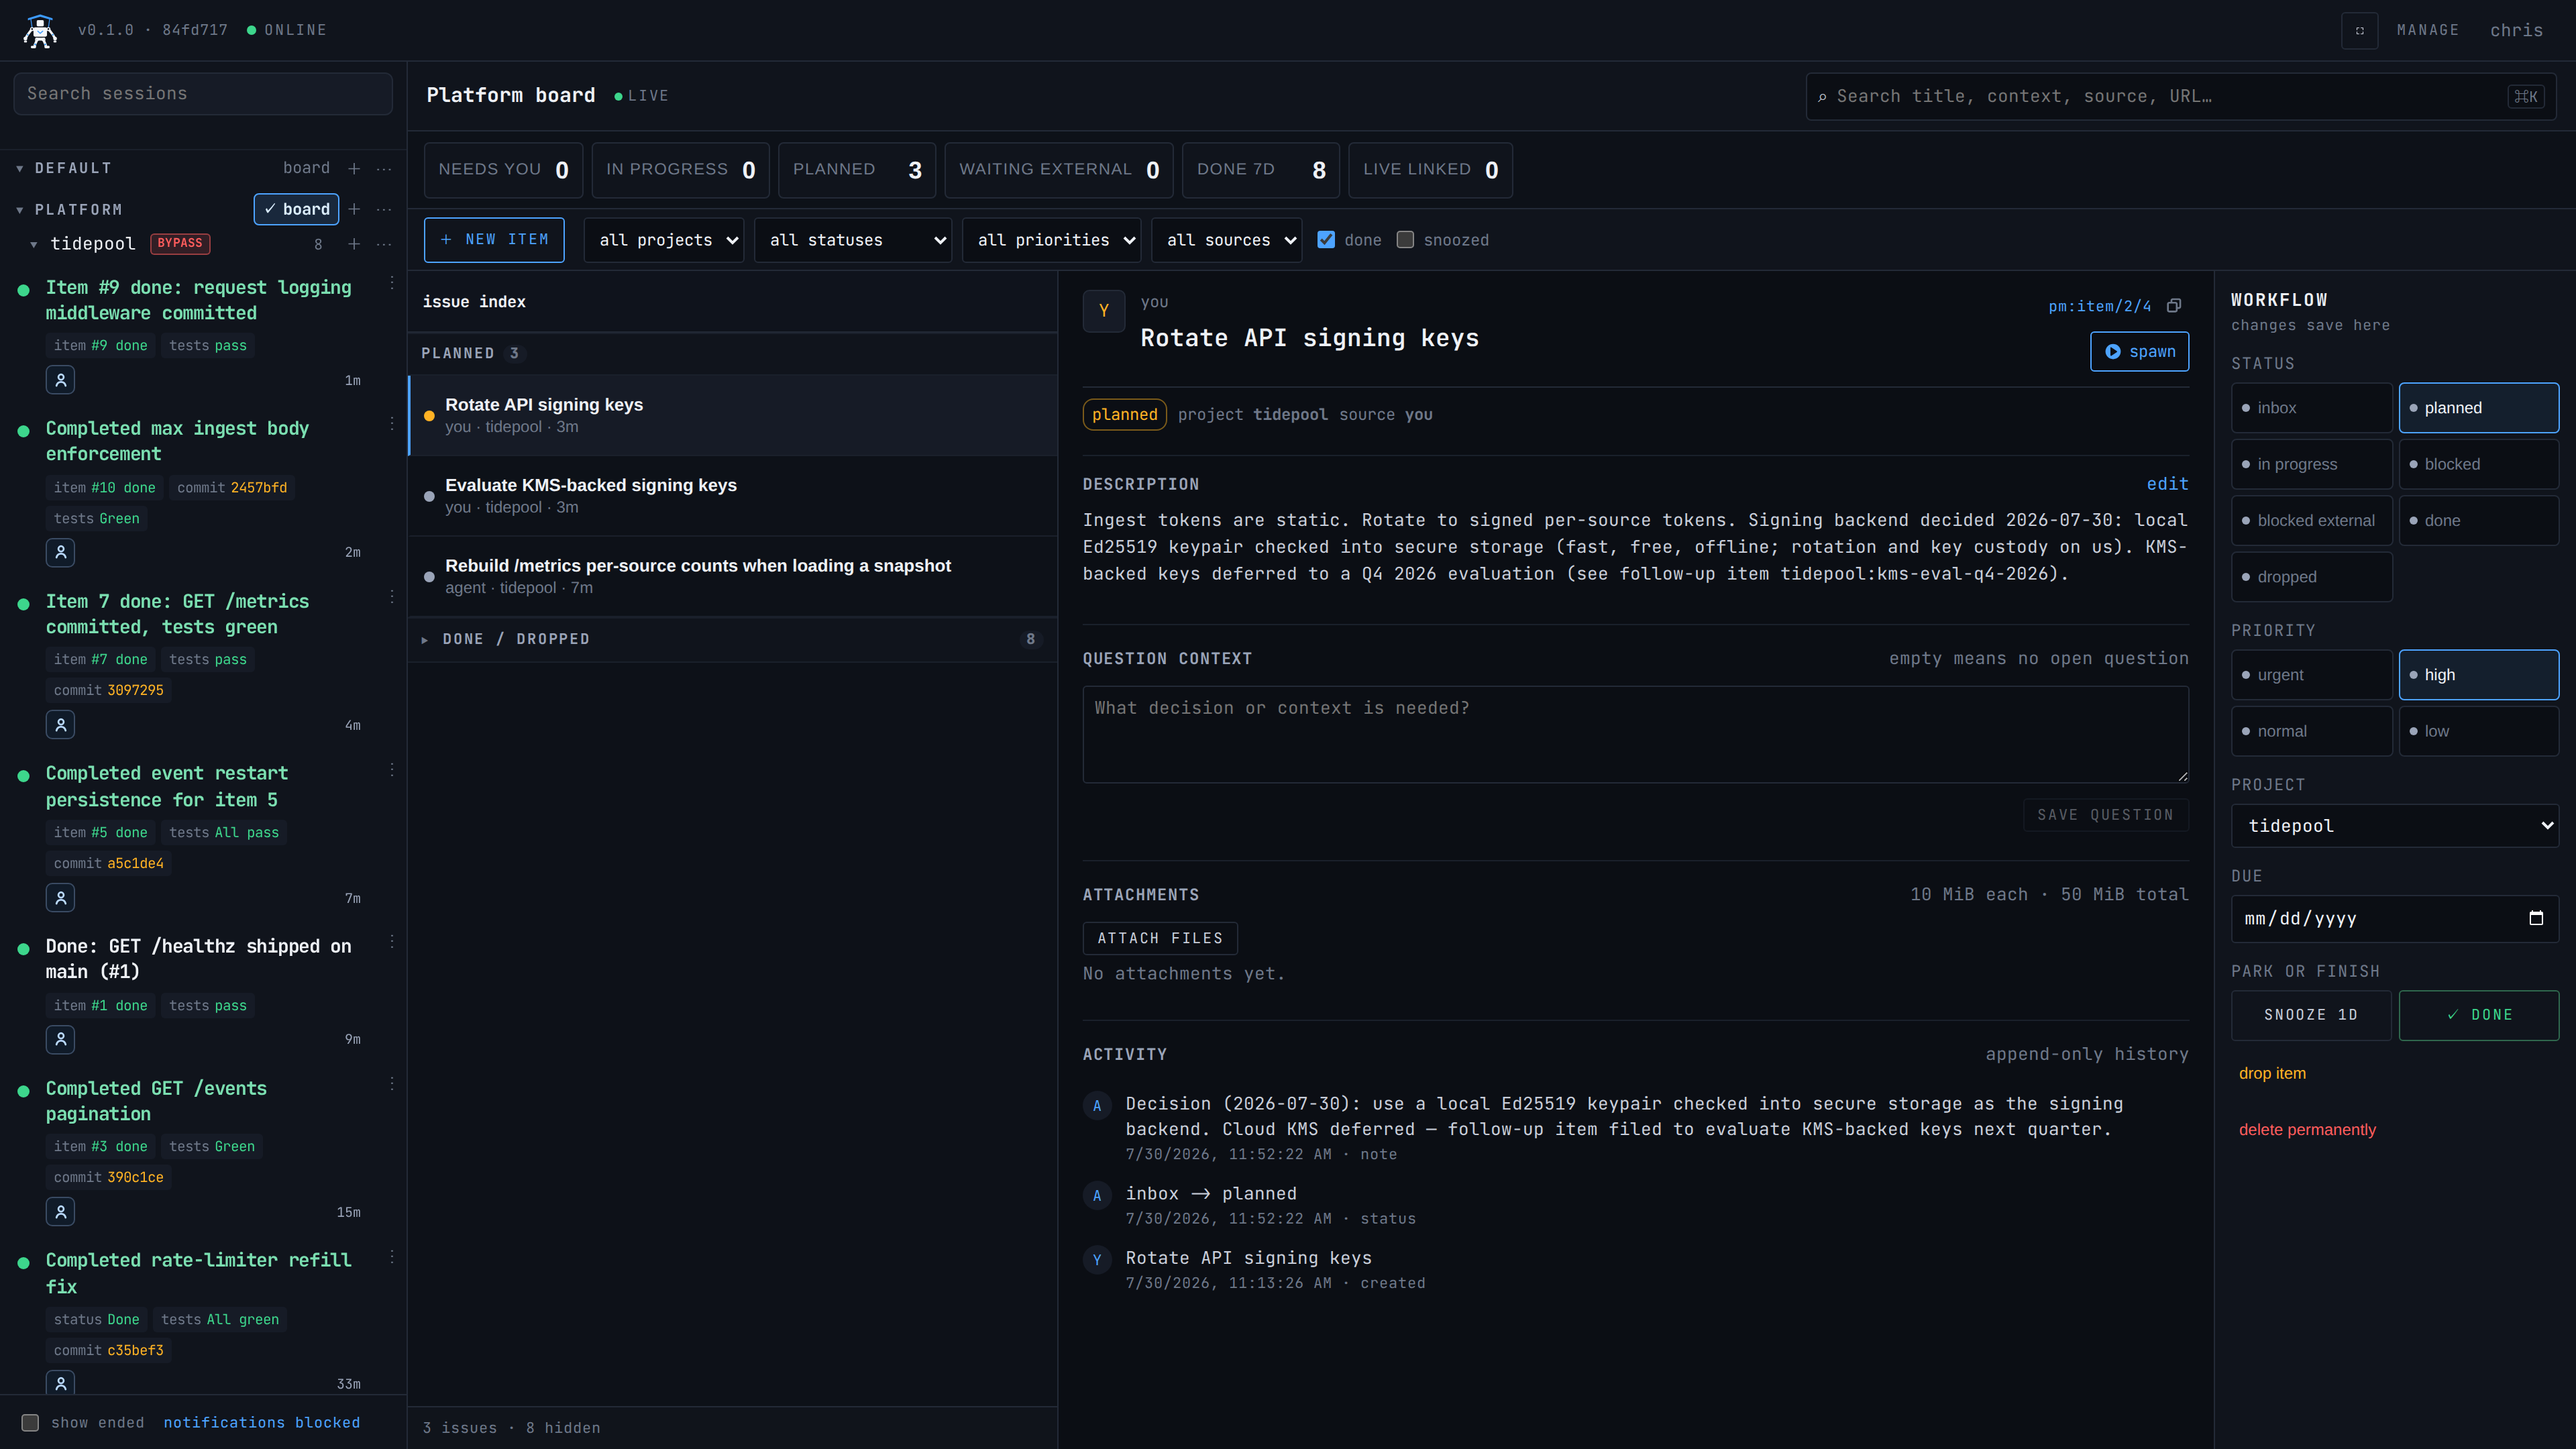This screenshot has width=2576, height=1449.
Task: Open the all sources dropdown
Action: click(1226, 240)
